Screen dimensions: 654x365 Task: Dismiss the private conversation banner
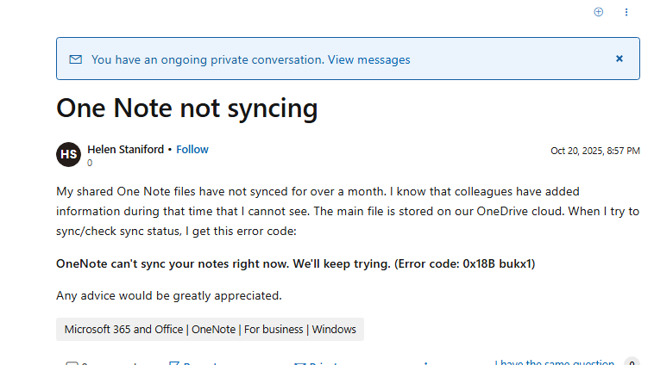click(619, 59)
